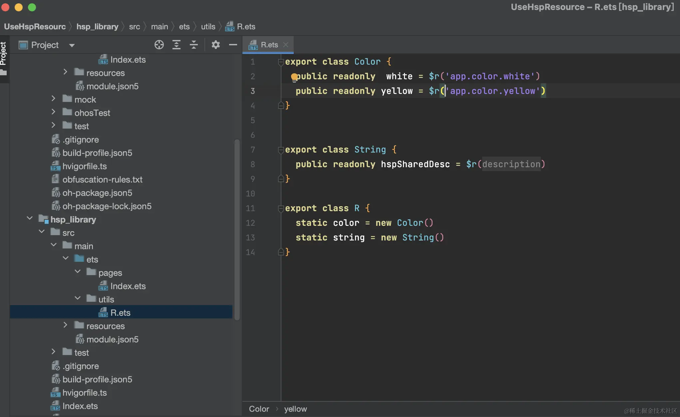This screenshot has height=417, width=680.
Task: Collapse the ets folder
Action: tap(66, 258)
